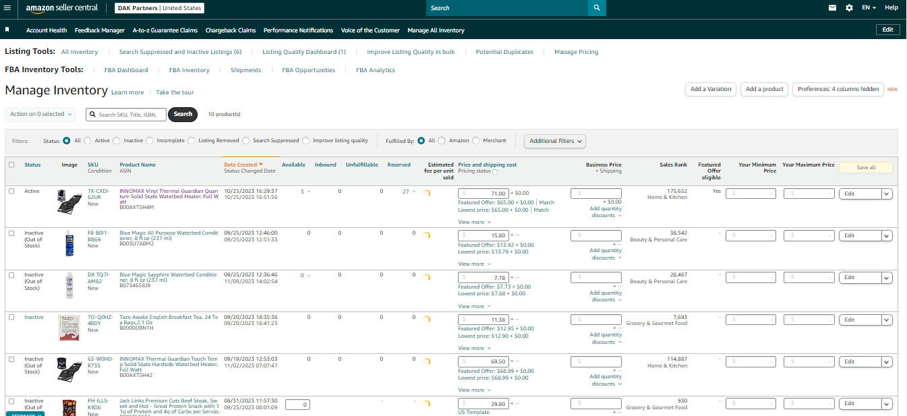
Task: Open Voice of the Customer
Action: click(370, 30)
